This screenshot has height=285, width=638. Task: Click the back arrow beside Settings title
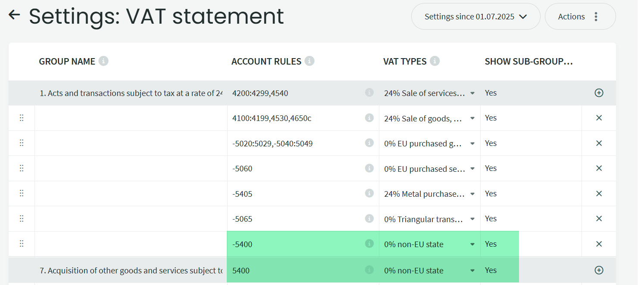tap(14, 15)
